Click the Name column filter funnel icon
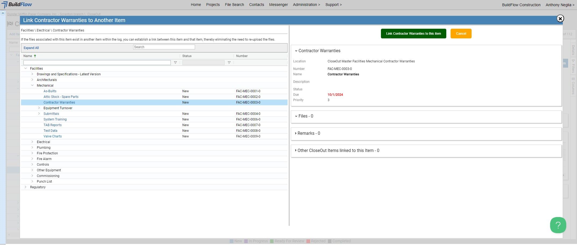Image resolution: width=577 pixels, height=245 pixels. coord(175,63)
